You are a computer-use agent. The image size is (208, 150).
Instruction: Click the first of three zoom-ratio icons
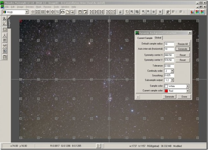(x=92, y=12)
